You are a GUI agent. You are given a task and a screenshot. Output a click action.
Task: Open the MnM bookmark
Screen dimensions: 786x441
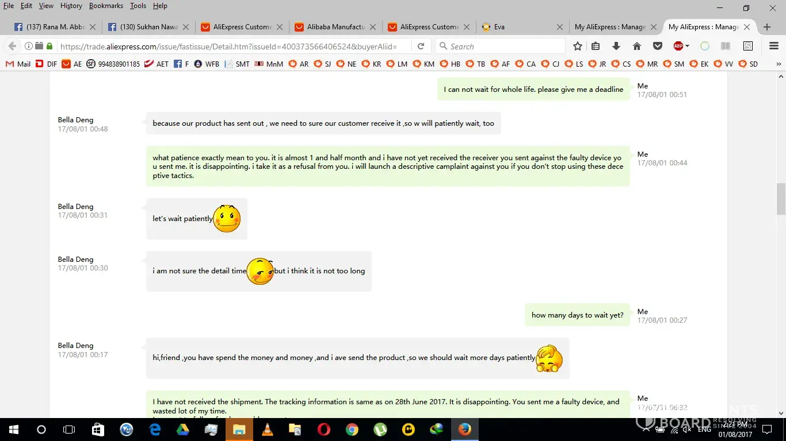(269, 64)
